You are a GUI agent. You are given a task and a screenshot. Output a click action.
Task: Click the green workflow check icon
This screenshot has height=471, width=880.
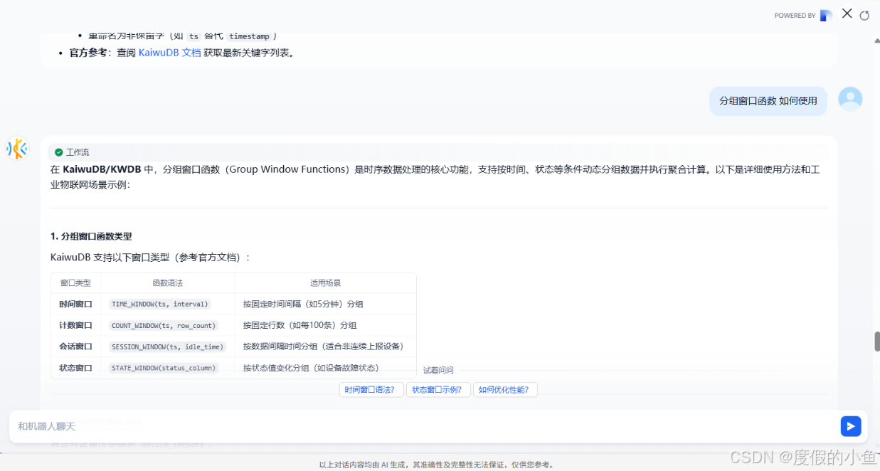(59, 152)
